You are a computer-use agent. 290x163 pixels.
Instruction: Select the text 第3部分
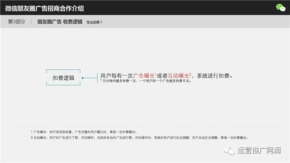16,22
